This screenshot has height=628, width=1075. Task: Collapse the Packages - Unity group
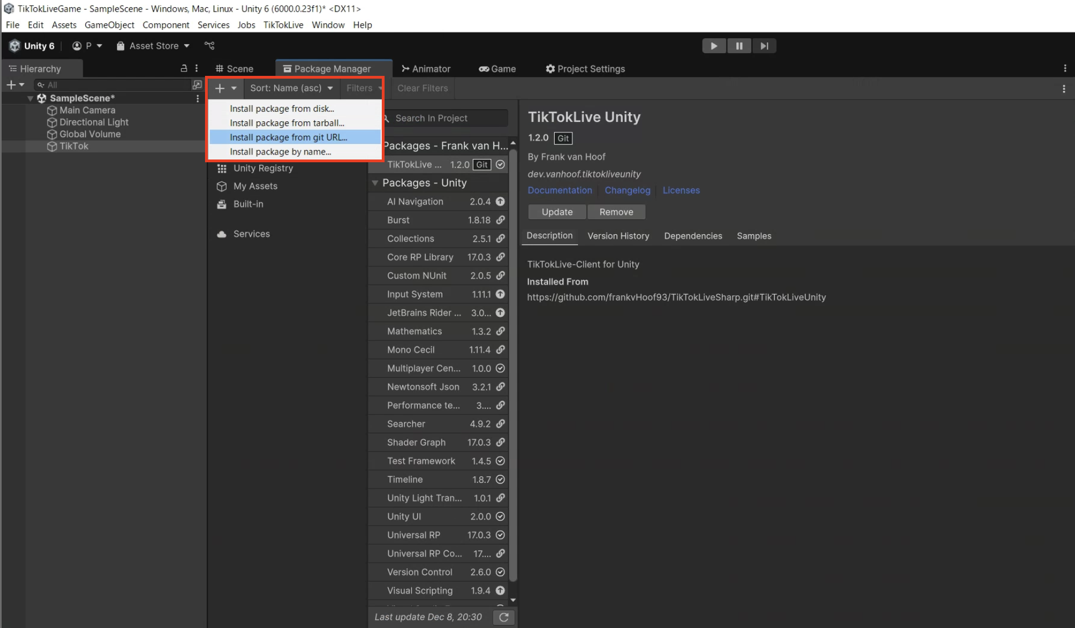point(375,183)
